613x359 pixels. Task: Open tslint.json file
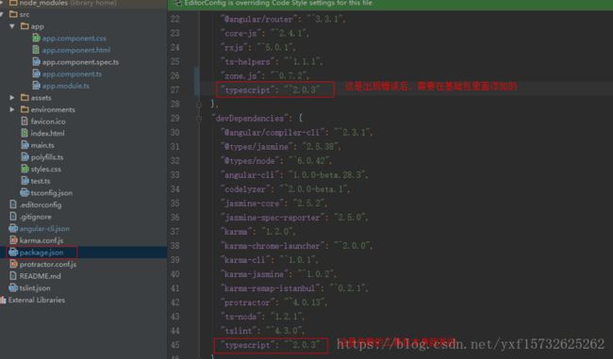[35, 288]
